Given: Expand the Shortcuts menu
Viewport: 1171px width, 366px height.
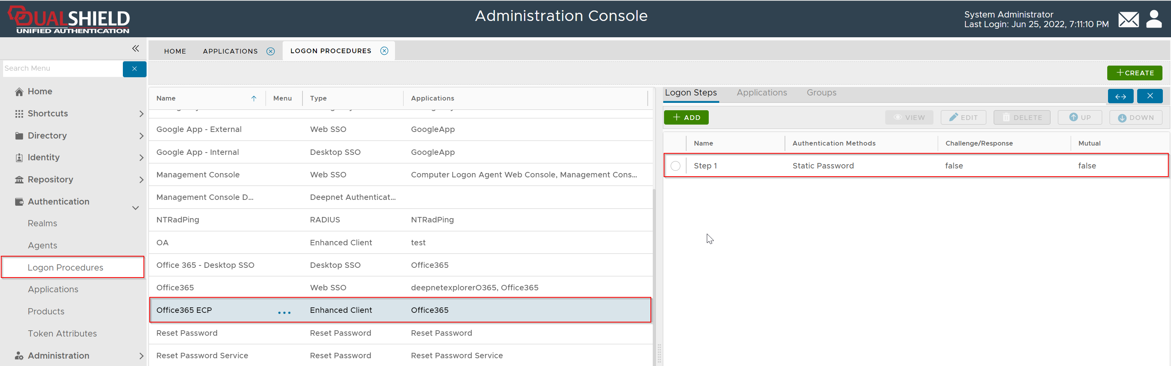Looking at the screenshot, I should 141,113.
